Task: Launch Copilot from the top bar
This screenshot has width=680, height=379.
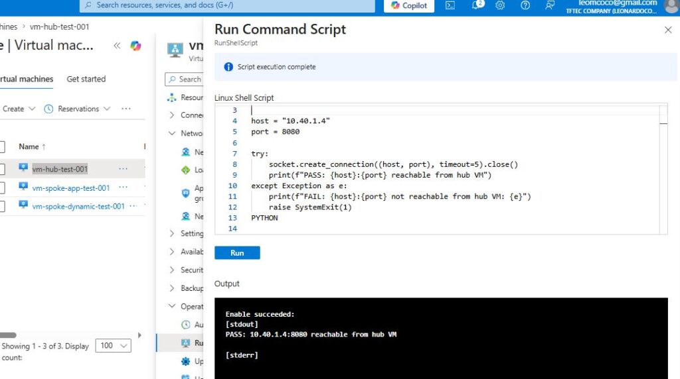Action: click(x=409, y=5)
